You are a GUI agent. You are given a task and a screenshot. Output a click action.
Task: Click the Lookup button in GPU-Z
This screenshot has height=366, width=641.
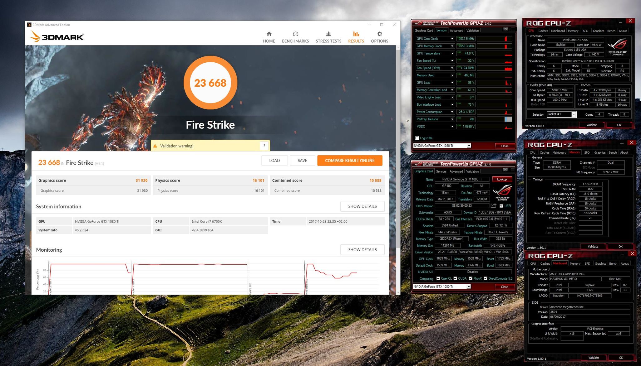[x=502, y=179]
